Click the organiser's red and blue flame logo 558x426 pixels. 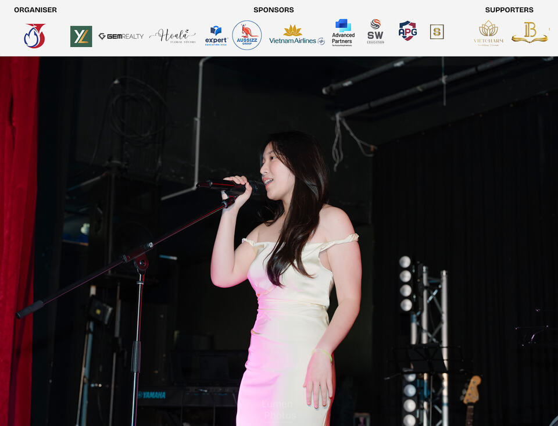pyautogui.click(x=34, y=35)
